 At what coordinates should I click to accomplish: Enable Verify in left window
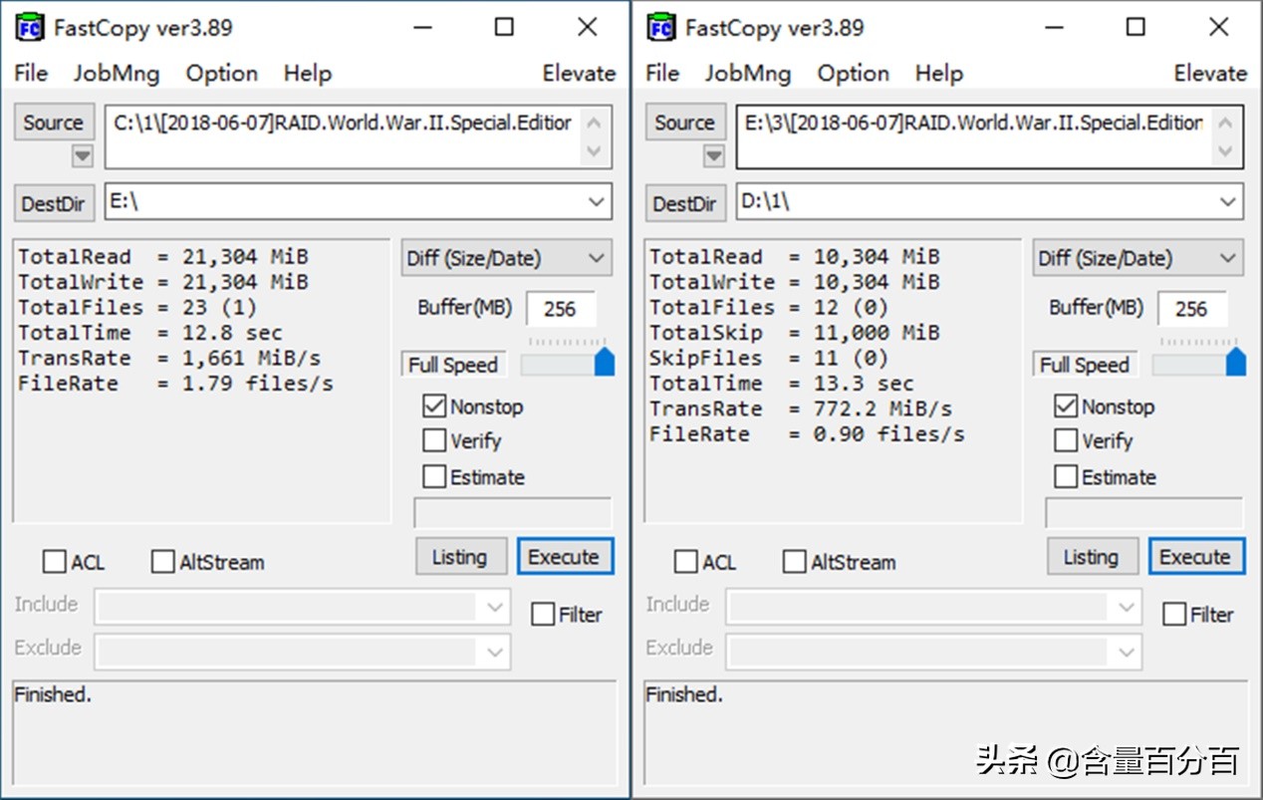click(434, 440)
